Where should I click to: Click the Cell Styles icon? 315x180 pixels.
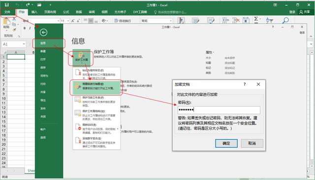(211, 21)
